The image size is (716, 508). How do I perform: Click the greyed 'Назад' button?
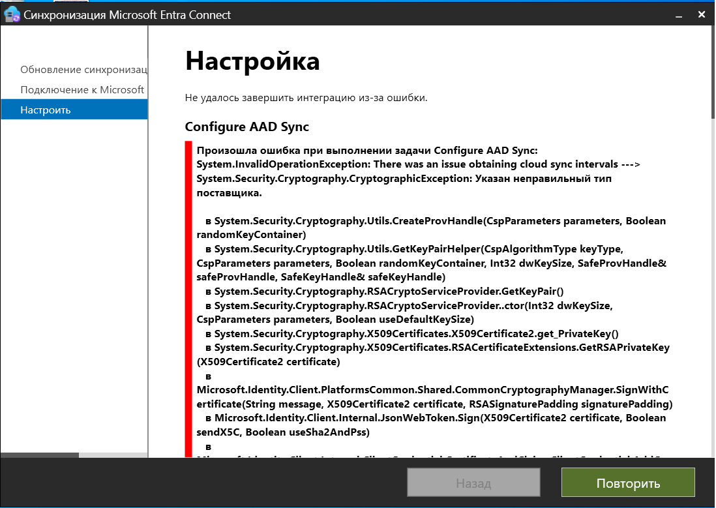(473, 483)
